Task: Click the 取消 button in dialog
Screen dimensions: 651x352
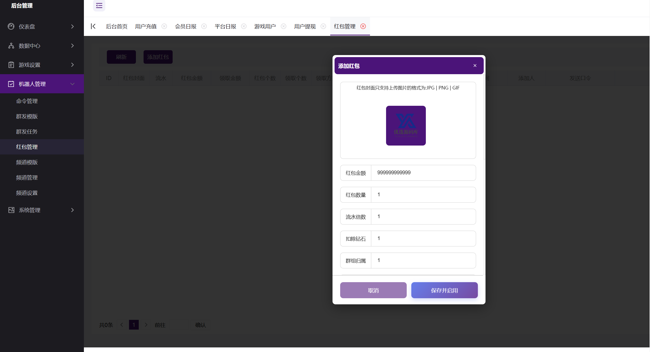Action: tap(373, 290)
